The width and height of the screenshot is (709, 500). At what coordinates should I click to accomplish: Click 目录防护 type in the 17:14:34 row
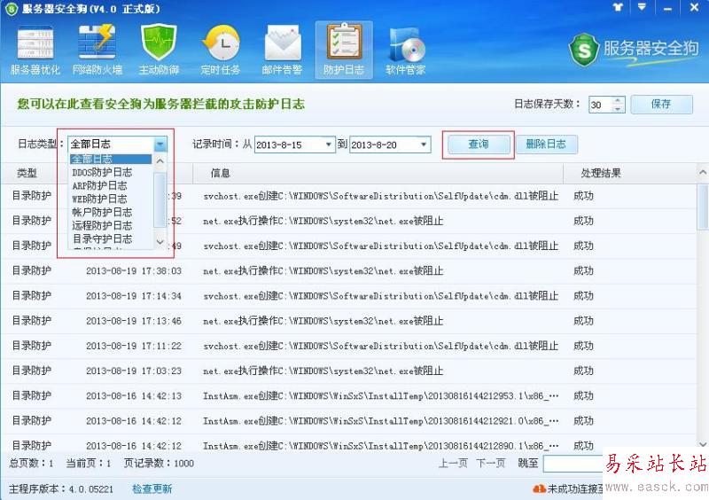point(32,295)
